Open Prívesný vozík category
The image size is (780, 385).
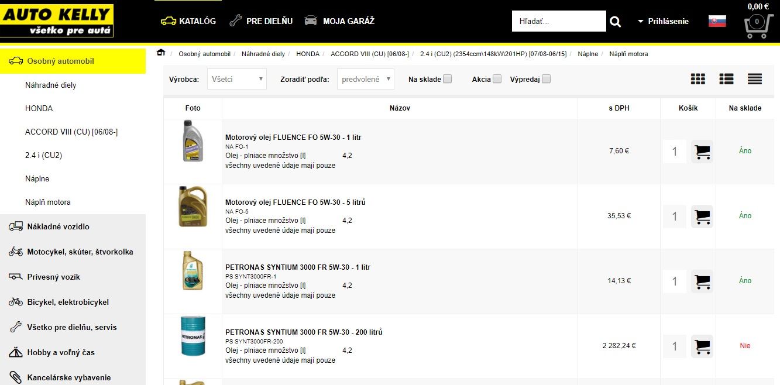(73, 277)
